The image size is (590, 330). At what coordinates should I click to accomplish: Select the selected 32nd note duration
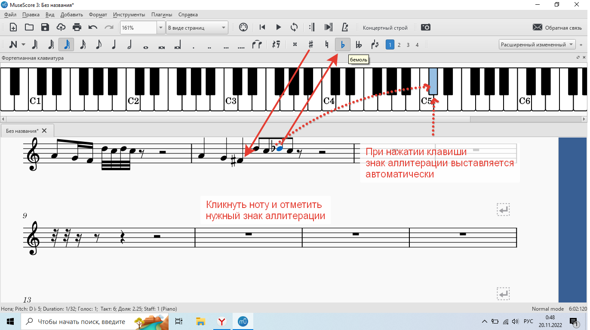[67, 45]
